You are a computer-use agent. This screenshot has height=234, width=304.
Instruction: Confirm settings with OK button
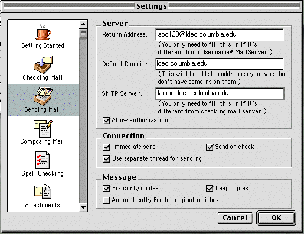[276, 218]
